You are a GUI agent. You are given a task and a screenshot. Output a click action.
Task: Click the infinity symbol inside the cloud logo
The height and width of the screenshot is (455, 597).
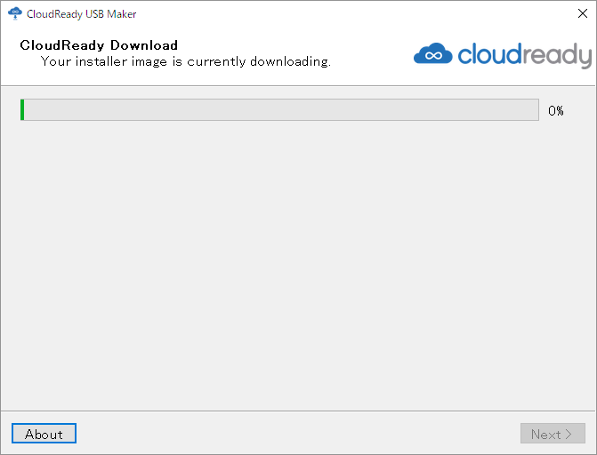433,56
